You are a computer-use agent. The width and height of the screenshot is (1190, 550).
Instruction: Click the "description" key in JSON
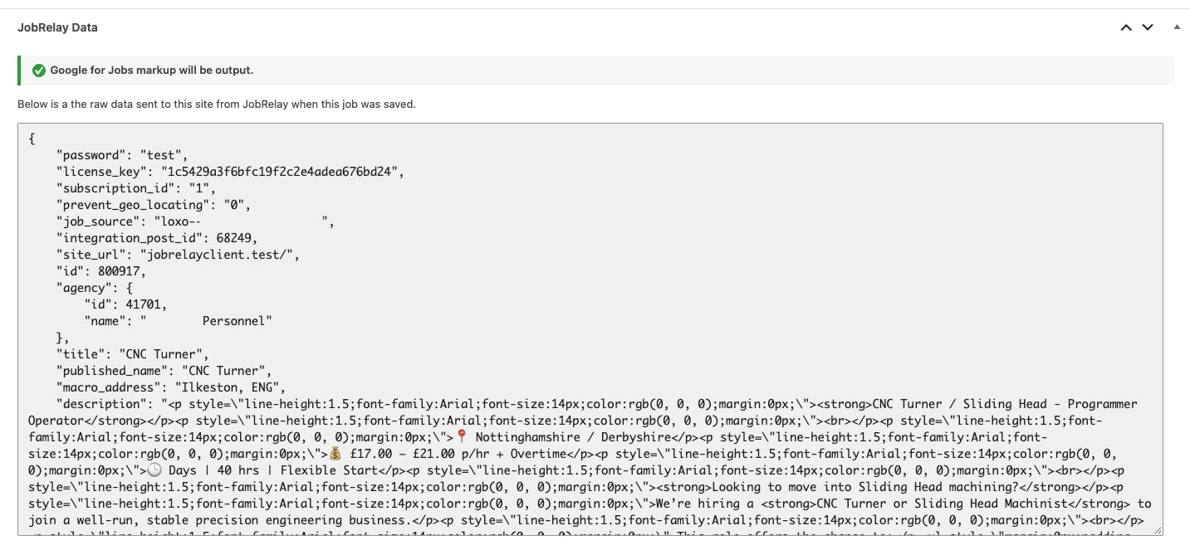[x=101, y=404]
